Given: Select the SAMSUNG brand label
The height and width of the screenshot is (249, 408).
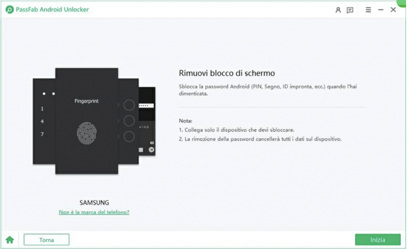Looking at the screenshot, I should tap(94, 203).
